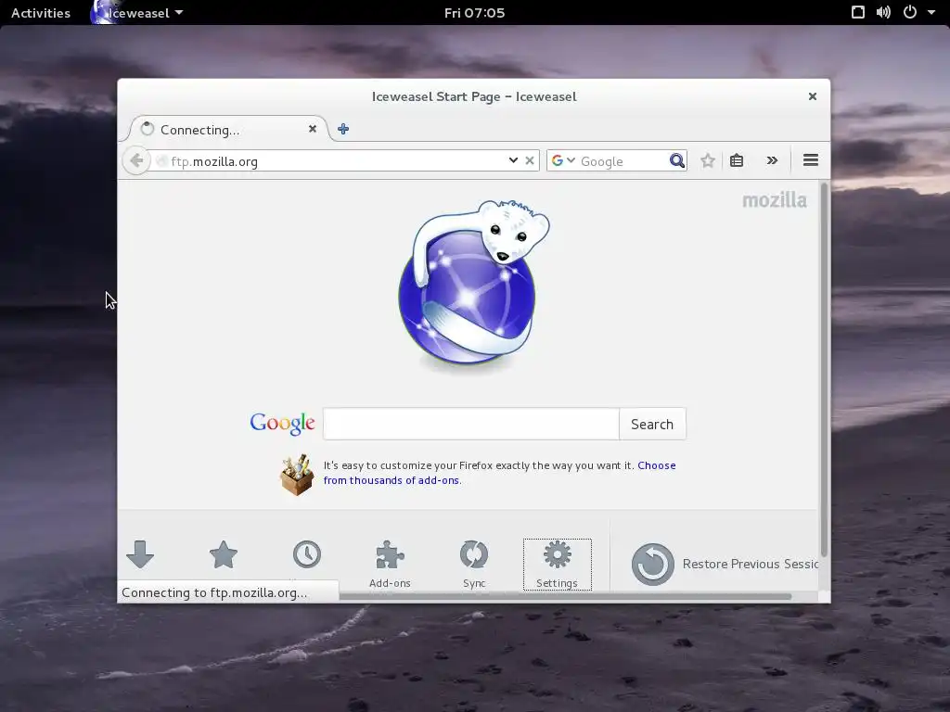Open the hamburger menu
The width and height of the screenshot is (950, 712).
[x=811, y=160]
